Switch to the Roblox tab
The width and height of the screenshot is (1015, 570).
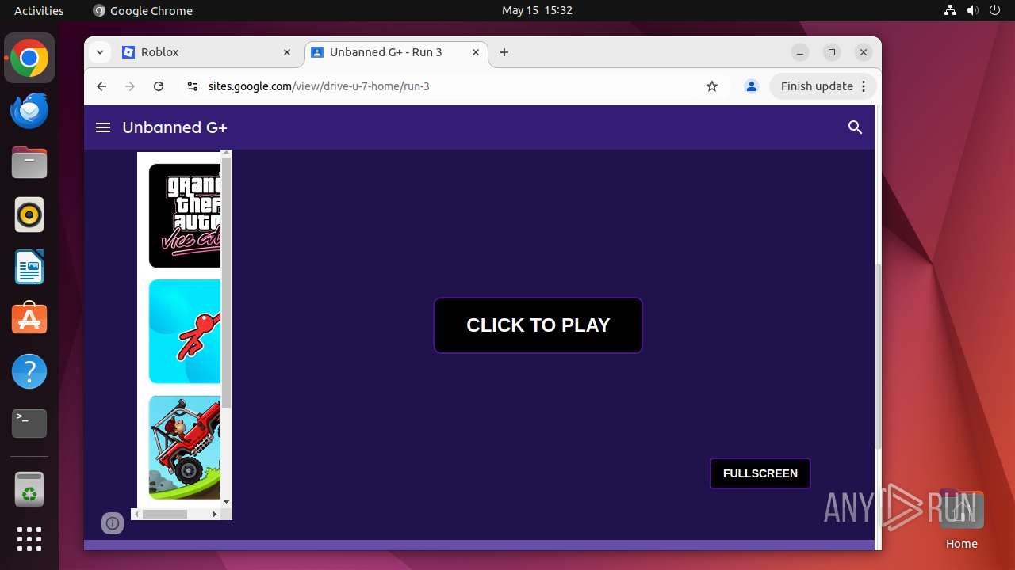tap(208, 52)
